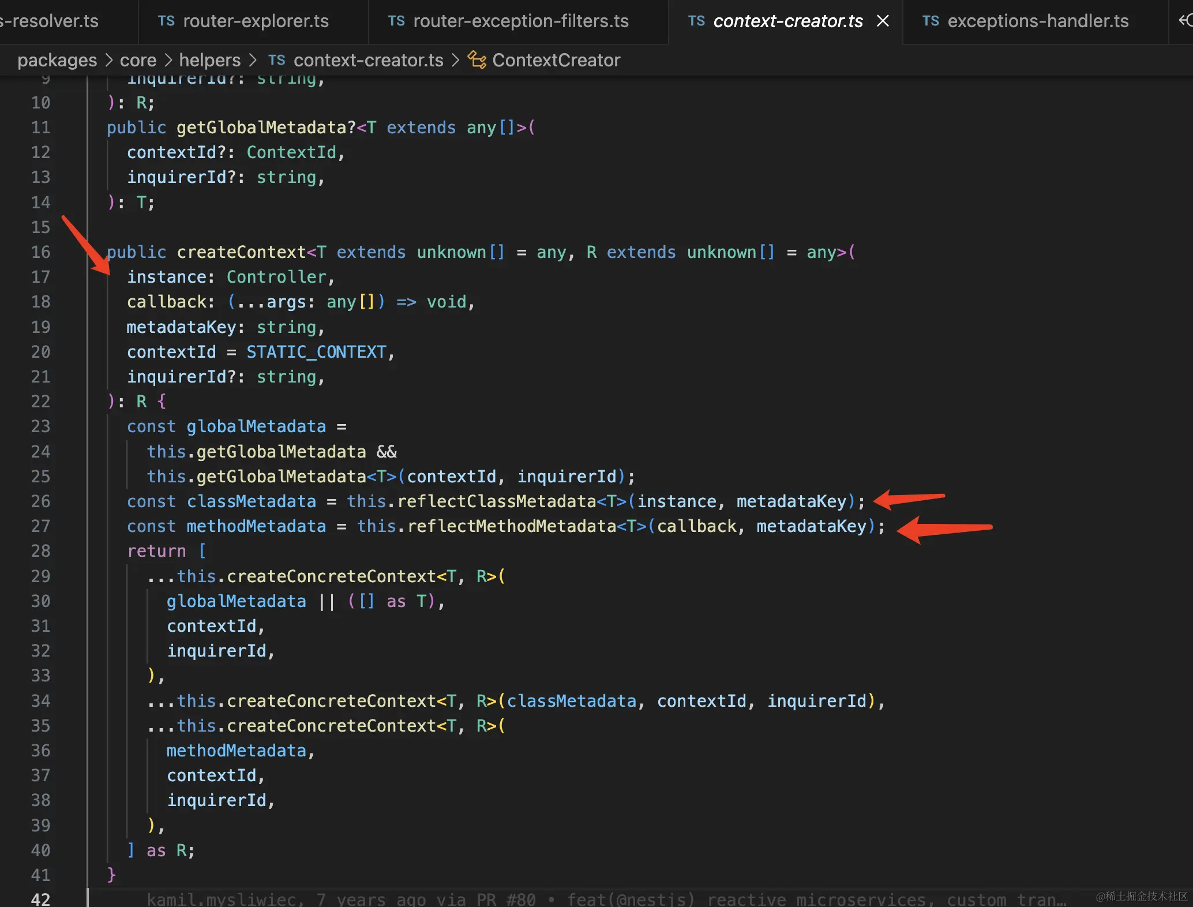Open the router-exception-filters.ts tab

pos(518,21)
